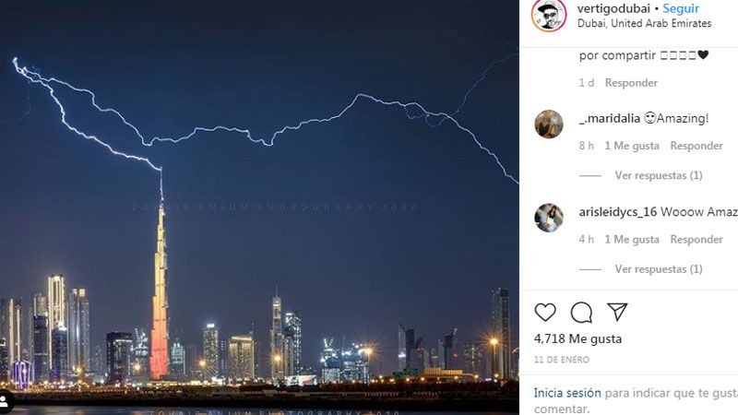Expand replies under arisleidycs_16's comment
Viewport: 738px width, 415px height.
pos(659,269)
